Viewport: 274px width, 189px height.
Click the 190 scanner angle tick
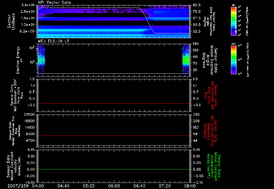click(x=196, y=44)
